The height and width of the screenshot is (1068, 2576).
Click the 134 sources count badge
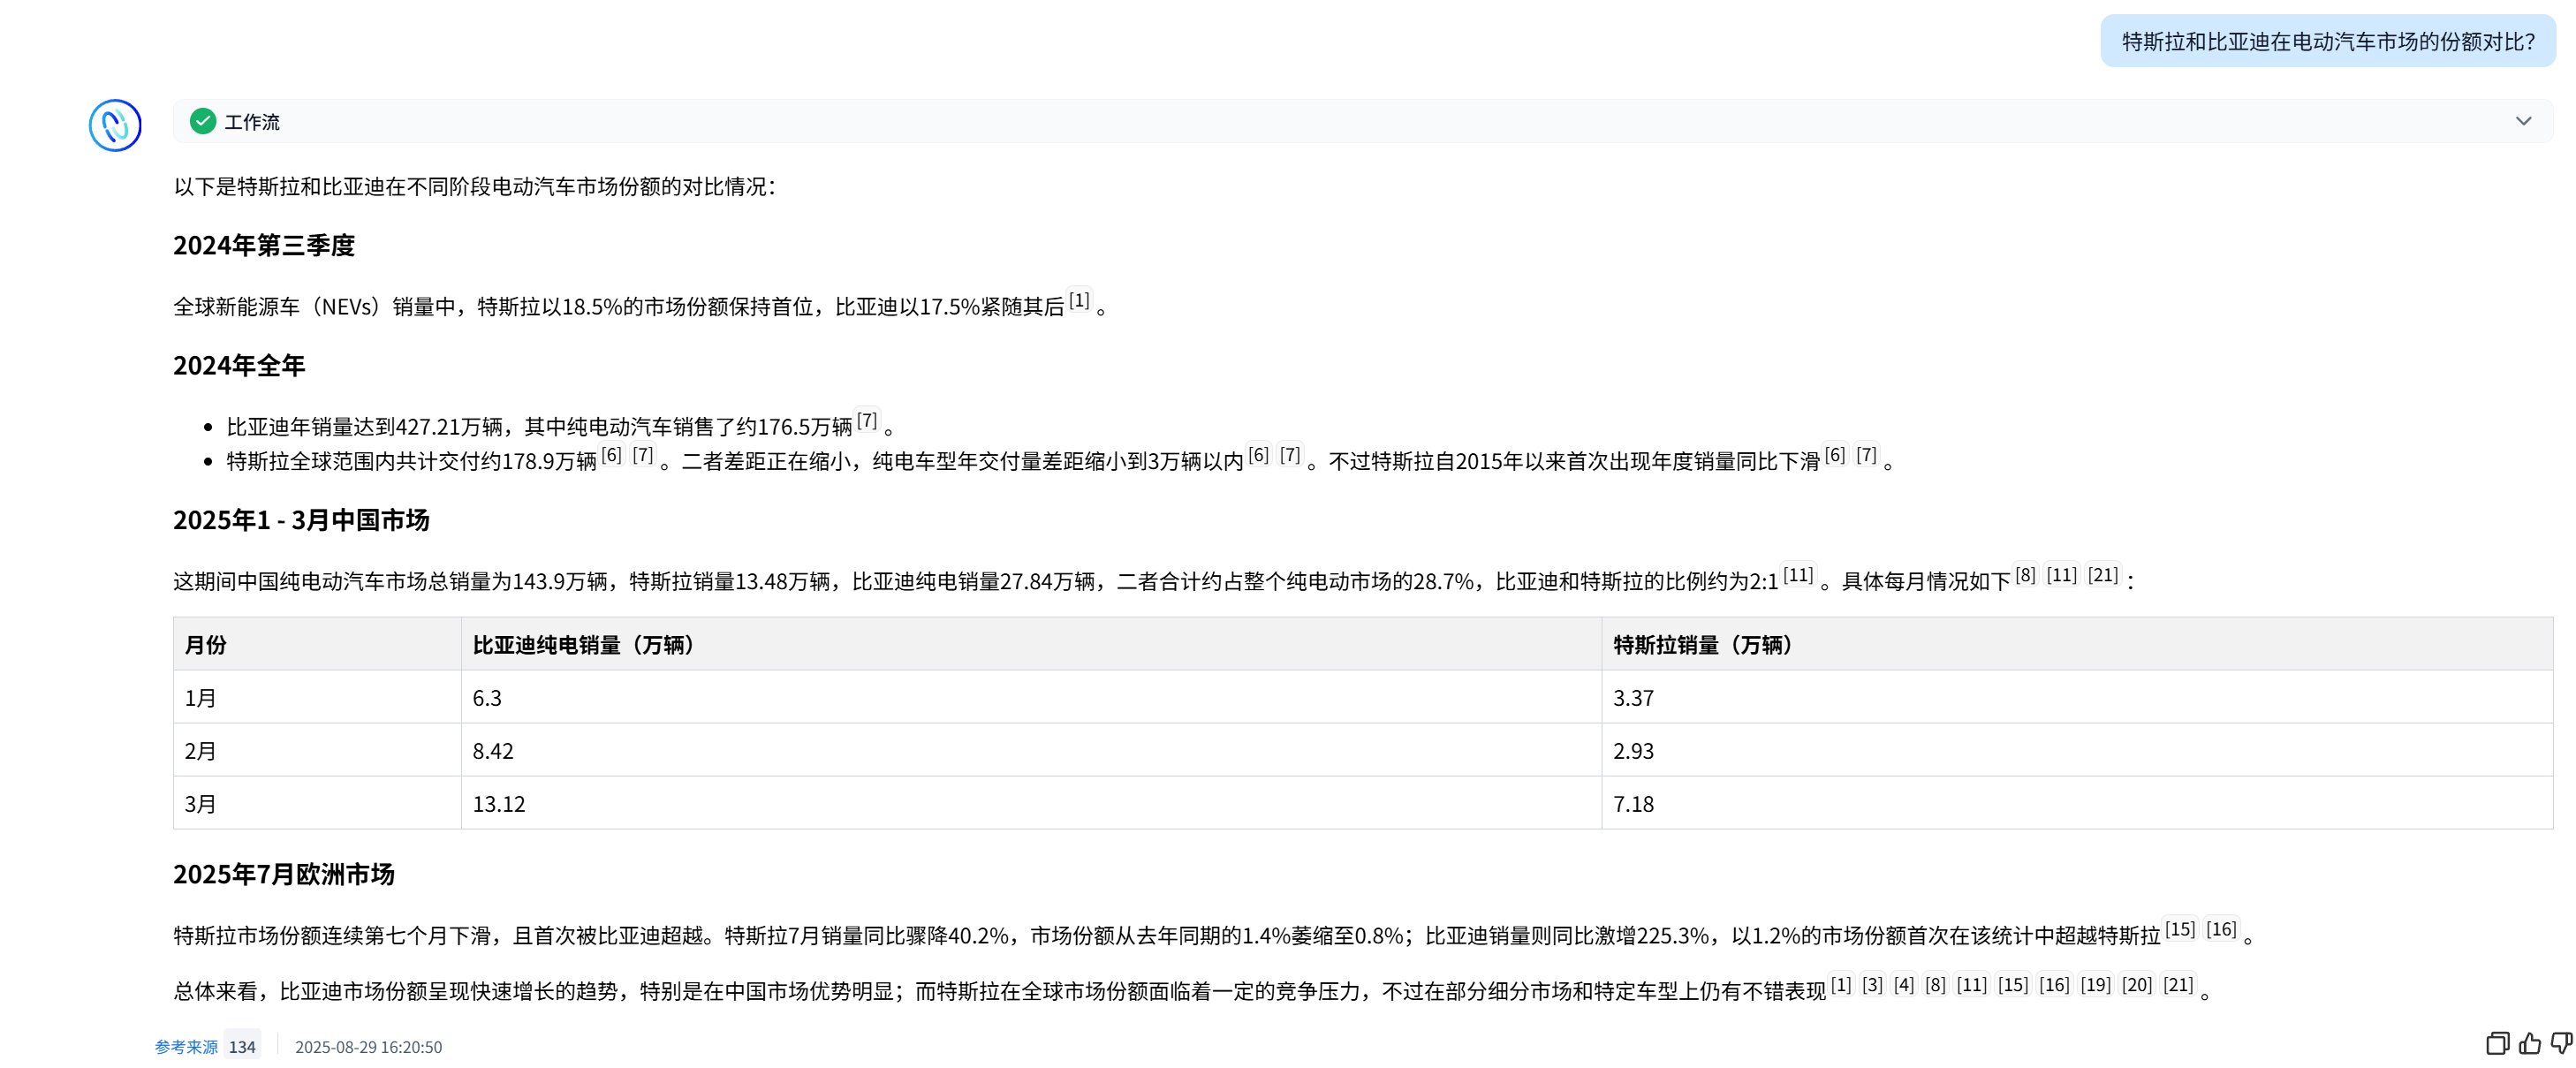(242, 1047)
